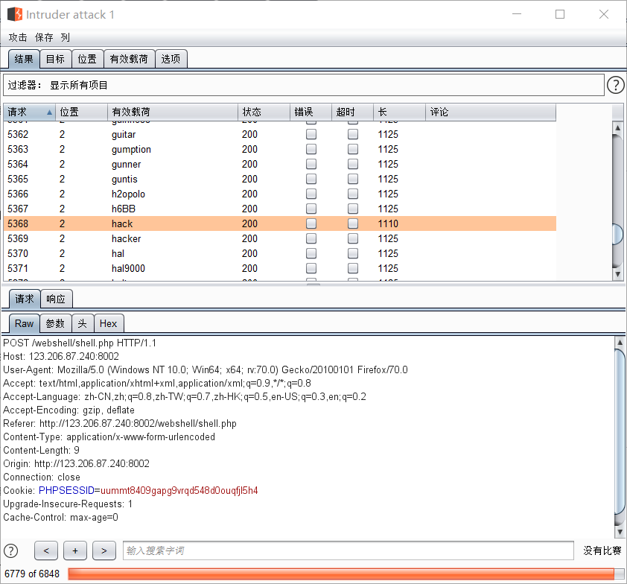Click length value 1110 in hack row

(388, 223)
